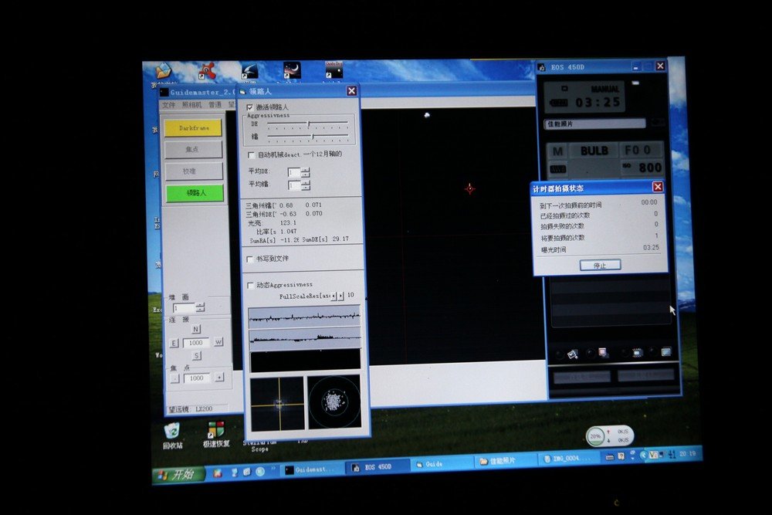Open the dark comet-swoosh desktop shortcut
Screen dimensions: 772x515
point(249,71)
